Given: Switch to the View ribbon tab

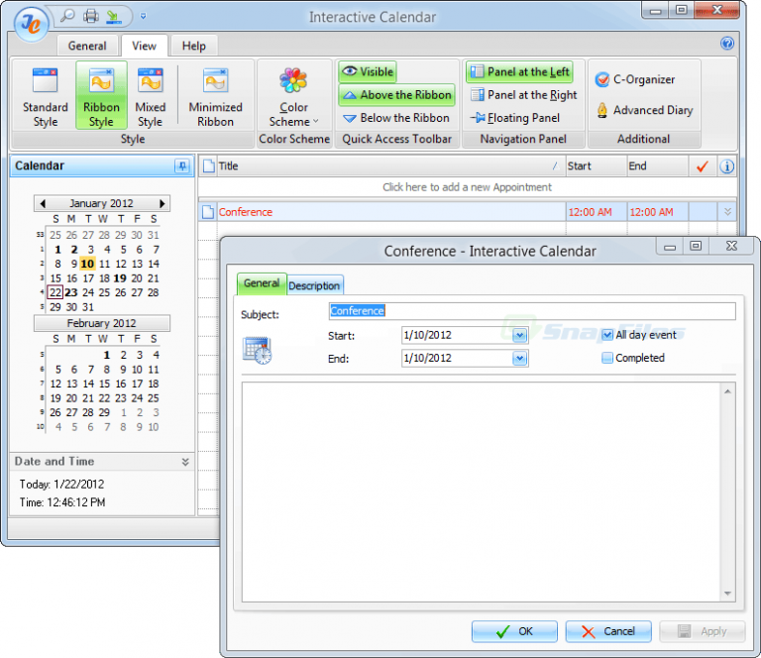Looking at the screenshot, I should point(144,46).
